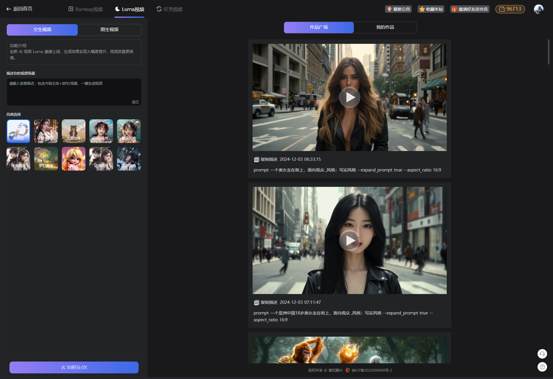Switch to 图生视频 mode

[110, 30]
